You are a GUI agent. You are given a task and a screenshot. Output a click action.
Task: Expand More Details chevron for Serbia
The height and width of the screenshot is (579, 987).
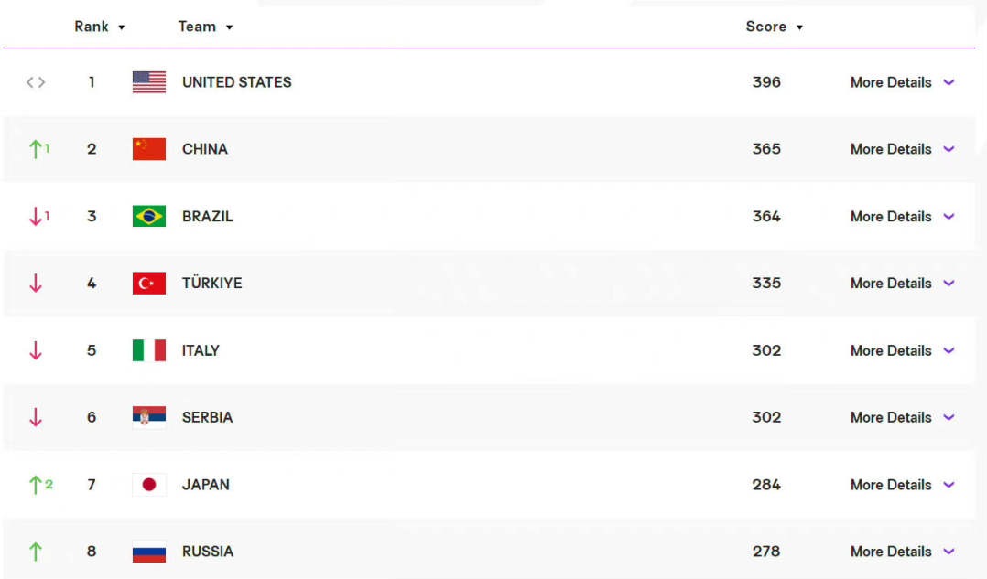949,417
